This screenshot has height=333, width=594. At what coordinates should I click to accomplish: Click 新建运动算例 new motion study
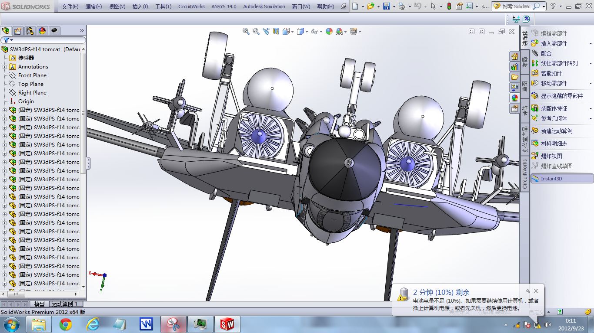point(552,131)
